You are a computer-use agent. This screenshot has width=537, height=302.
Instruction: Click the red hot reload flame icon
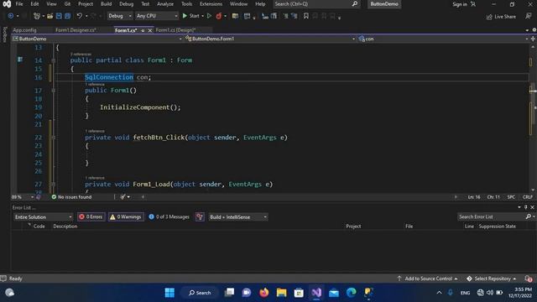pyautogui.click(x=218, y=16)
